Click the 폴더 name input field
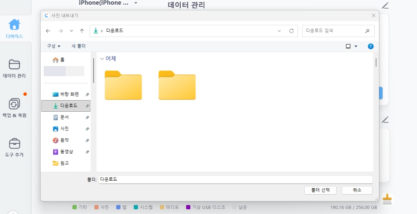Screen dimensions: 417x214 click(235, 179)
